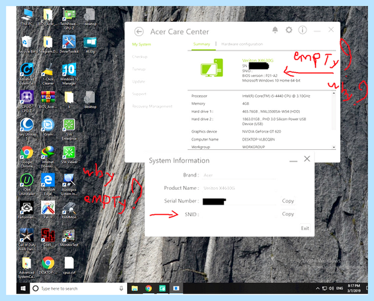The width and height of the screenshot is (374, 301).
Task: Select SIW Enterprise shortcut
Action: click(x=69, y=129)
